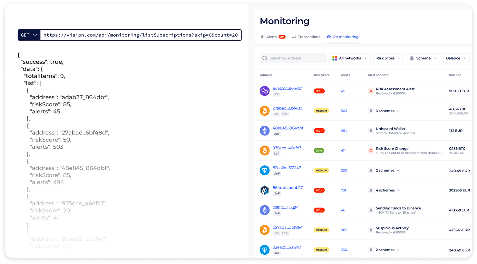The image size is (477, 264).
Task: Open the GET method dropdown
Action: tap(29, 35)
